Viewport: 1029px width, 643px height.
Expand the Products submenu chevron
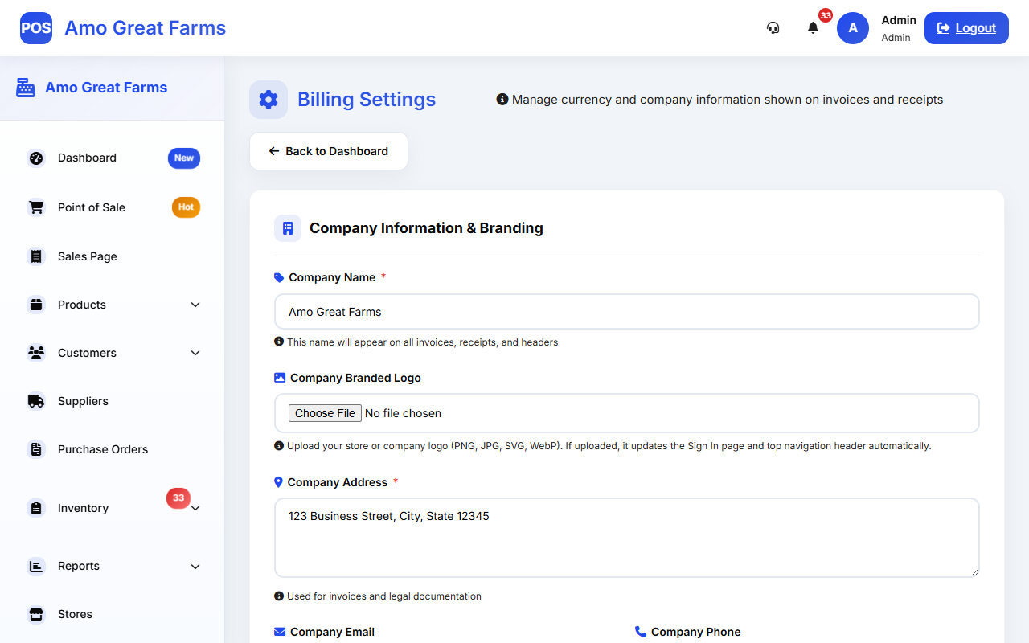point(195,305)
